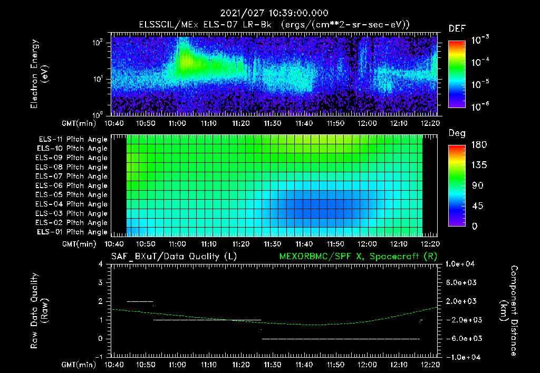Click the GMT(min) label under the bottom plot
The height and width of the screenshot is (373, 540).
coord(79,365)
